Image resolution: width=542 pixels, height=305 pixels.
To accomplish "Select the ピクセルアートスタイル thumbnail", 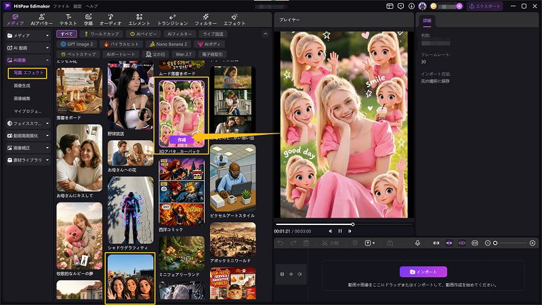I will (x=232, y=178).
